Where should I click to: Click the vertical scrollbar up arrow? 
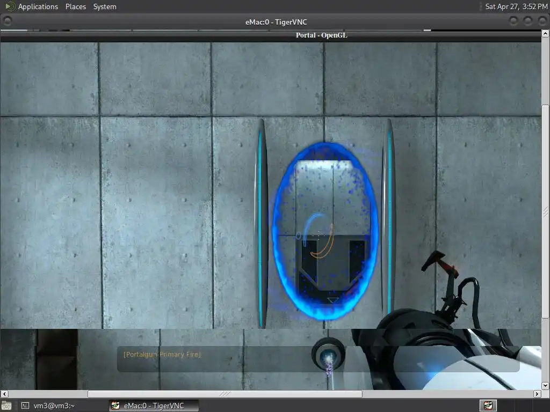tap(546, 34)
